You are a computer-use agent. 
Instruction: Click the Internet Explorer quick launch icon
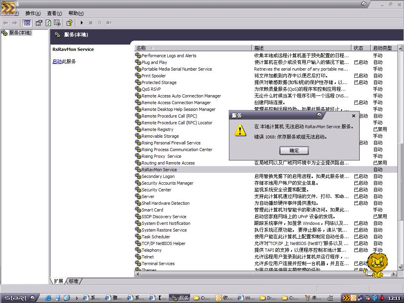pyautogui.click(x=49, y=298)
